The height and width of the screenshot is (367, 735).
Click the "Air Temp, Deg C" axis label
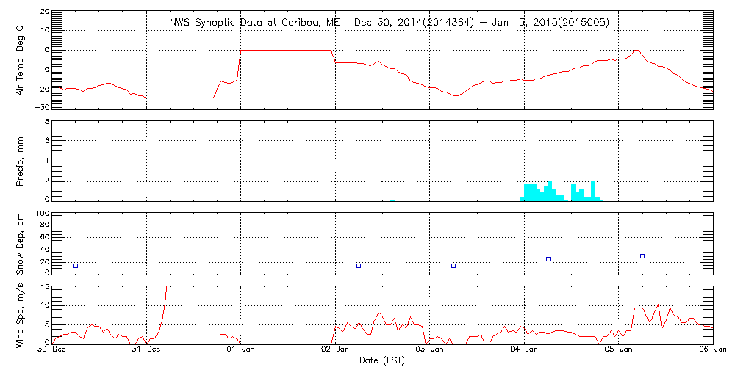coord(21,60)
